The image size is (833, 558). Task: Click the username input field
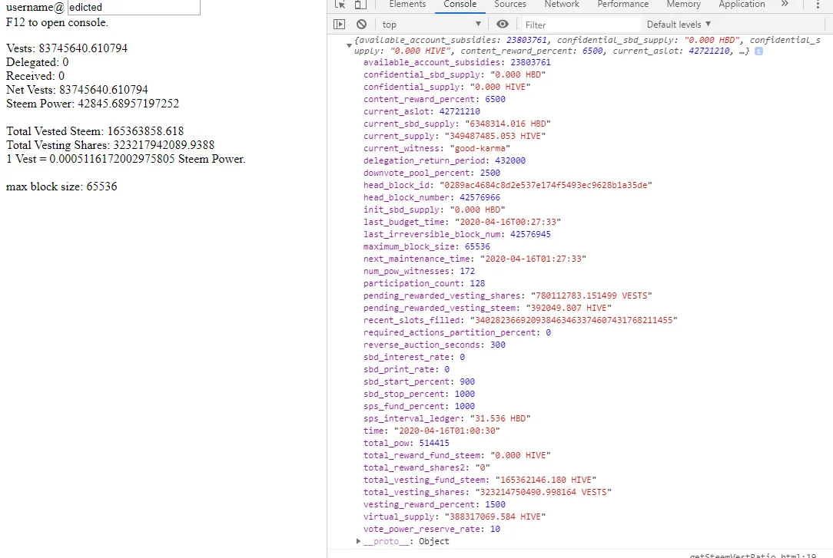coord(134,7)
